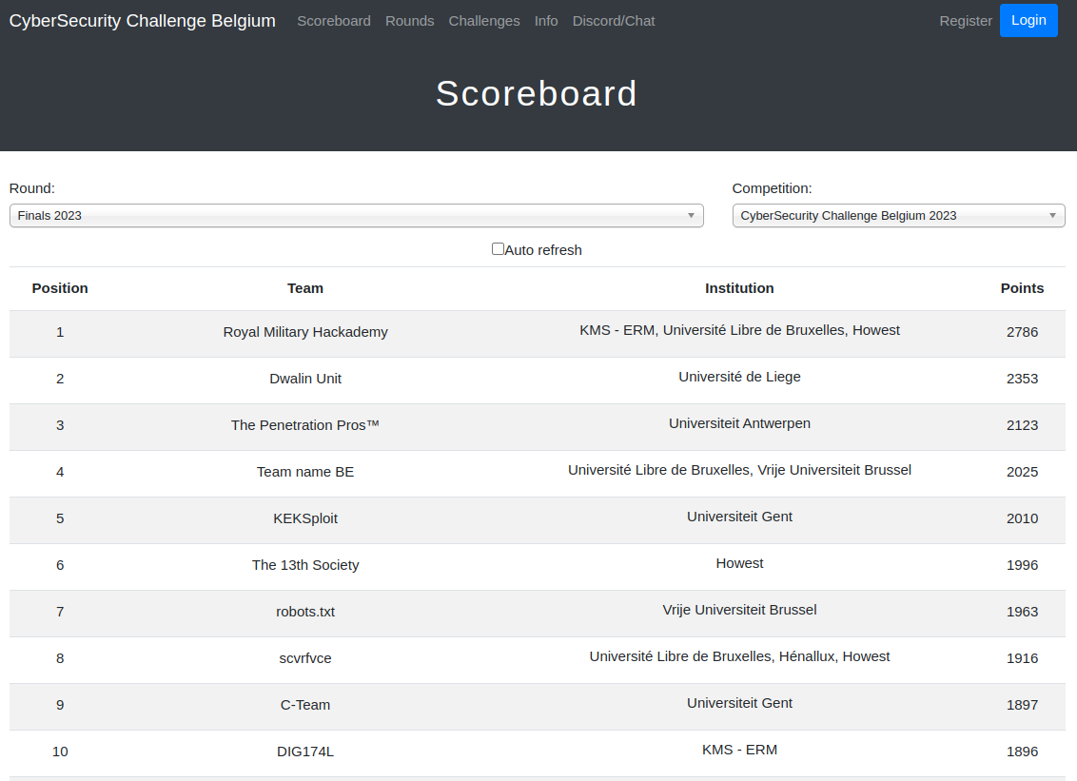Click position number 10 in the table
This screenshot has height=781, width=1077.
pos(60,752)
